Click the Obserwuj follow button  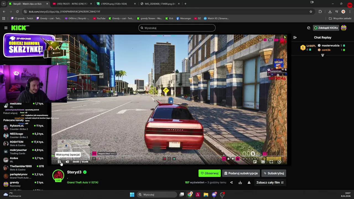[x=210, y=173]
